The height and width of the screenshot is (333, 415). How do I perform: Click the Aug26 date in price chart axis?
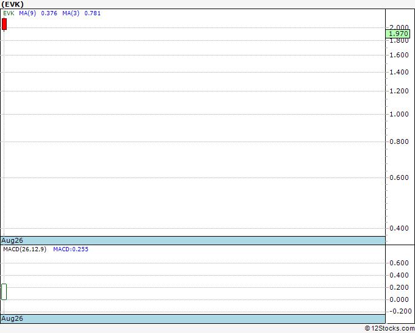[x=12, y=240]
